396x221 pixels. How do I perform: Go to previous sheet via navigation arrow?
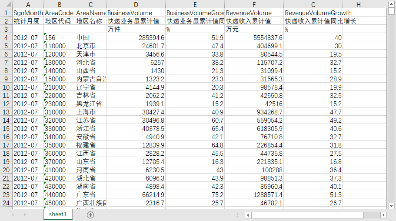coord(13,214)
